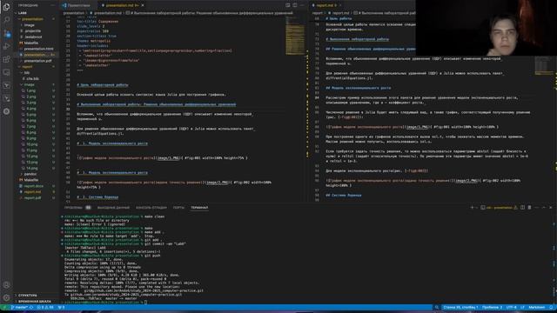Click the remote window indicator in status bar
Screen dimensions: 557x313
coord(4,307)
